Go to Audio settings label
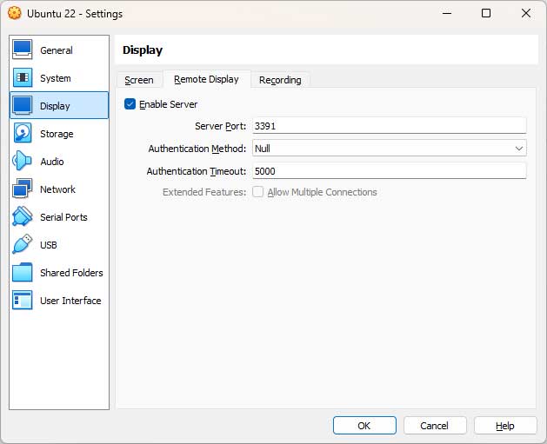The width and height of the screenshot is (547, 444). (x=51, y=162)
